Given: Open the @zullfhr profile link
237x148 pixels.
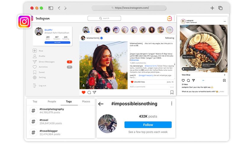Looking at the screenshot, I should click(x=49, y=30).
